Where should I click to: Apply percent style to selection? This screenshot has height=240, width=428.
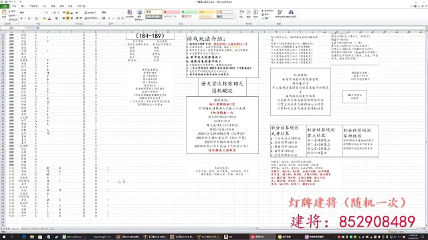(x=109, y=19)
